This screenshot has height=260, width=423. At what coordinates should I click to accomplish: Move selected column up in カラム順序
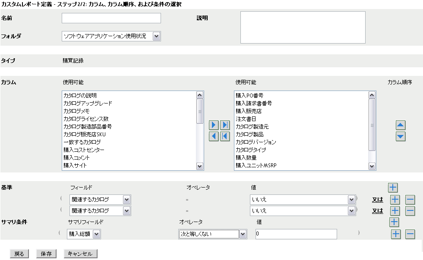click(x=401, y=125)
